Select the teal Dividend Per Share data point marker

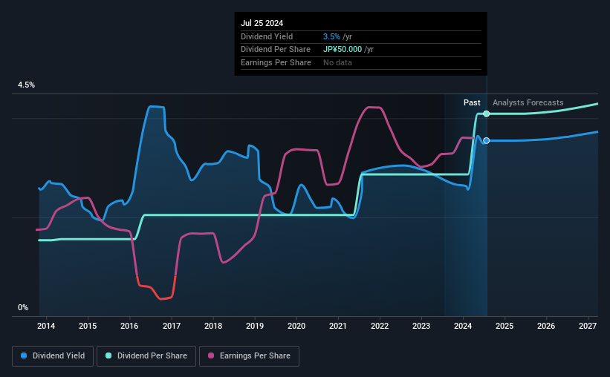(x=486, y=114)
